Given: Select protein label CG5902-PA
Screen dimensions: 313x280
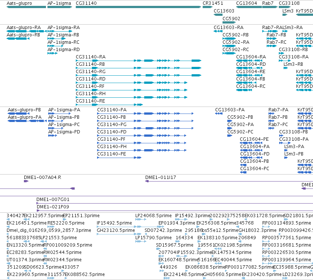Looking at the screenshot, I should click(x=241, y=125).
